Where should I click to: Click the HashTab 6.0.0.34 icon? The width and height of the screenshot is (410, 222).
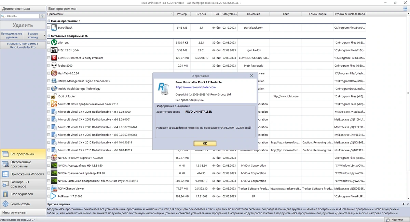pos(54,73)
